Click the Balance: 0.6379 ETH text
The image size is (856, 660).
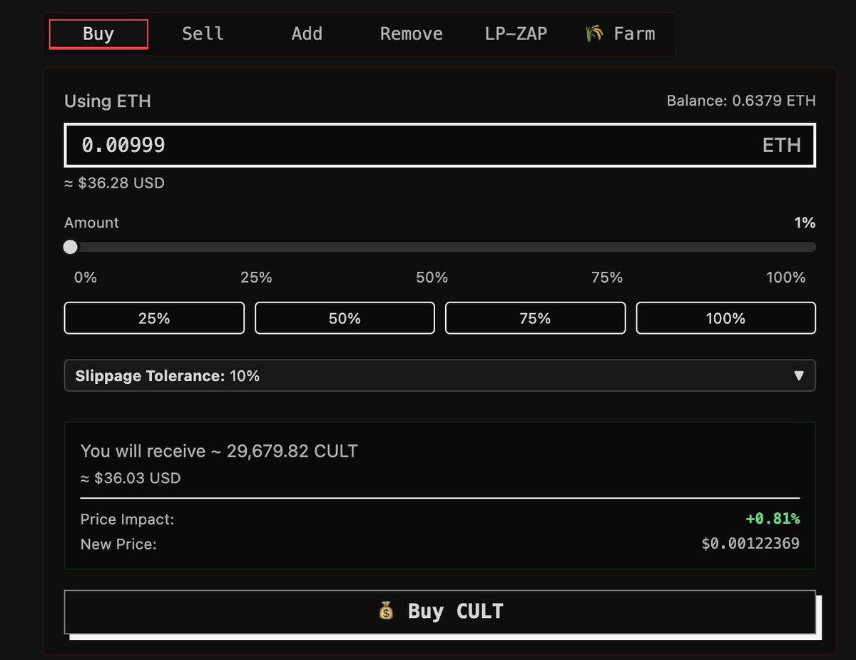[741, 101]
